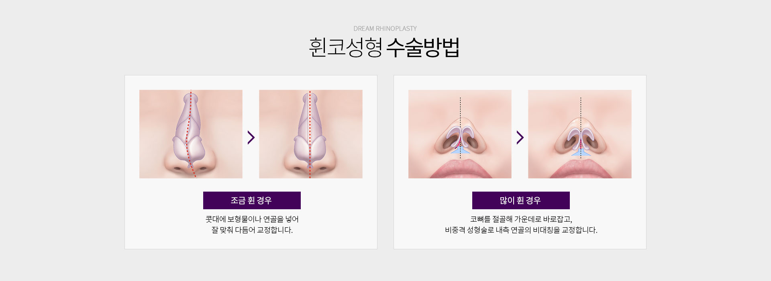Screen dimensions: 771x281
Task: Select the after image with straight red dotted line
Action: [x=311, y=134]
